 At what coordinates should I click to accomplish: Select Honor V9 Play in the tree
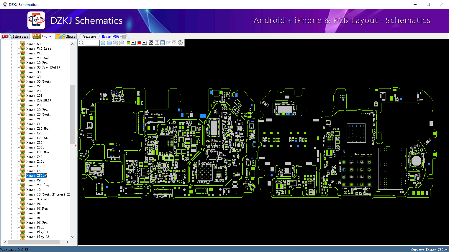click(x=38, y=185)
